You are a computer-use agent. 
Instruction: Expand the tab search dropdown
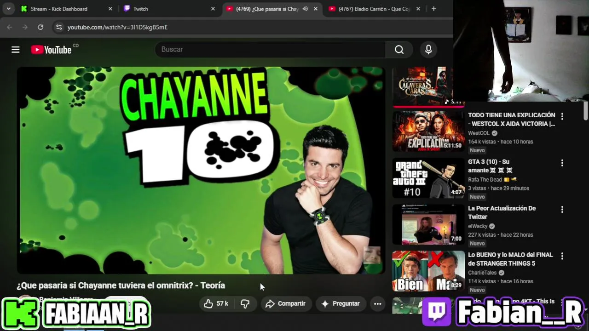pos(8,9)
